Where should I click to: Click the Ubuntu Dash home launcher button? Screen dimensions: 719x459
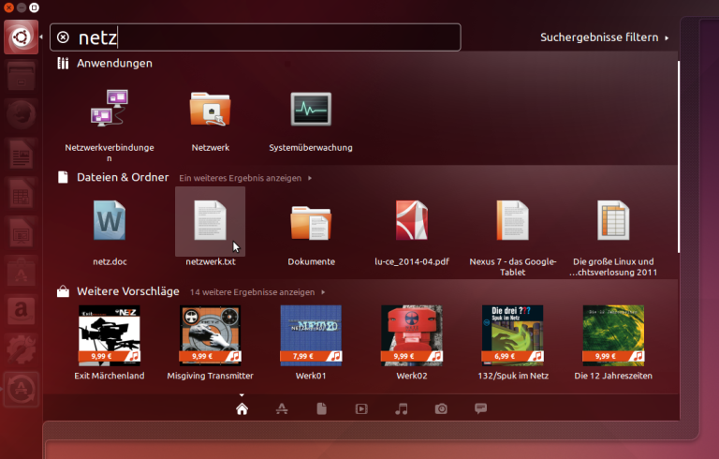(x=22, y=37)
